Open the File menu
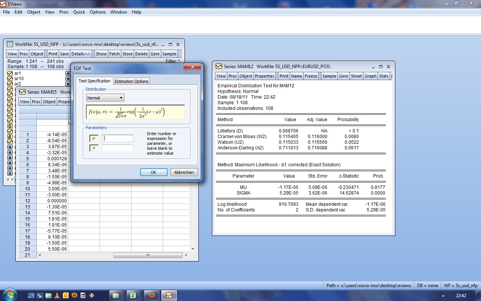The width and height of the screenshot is (481, 301). coord(6,12)
